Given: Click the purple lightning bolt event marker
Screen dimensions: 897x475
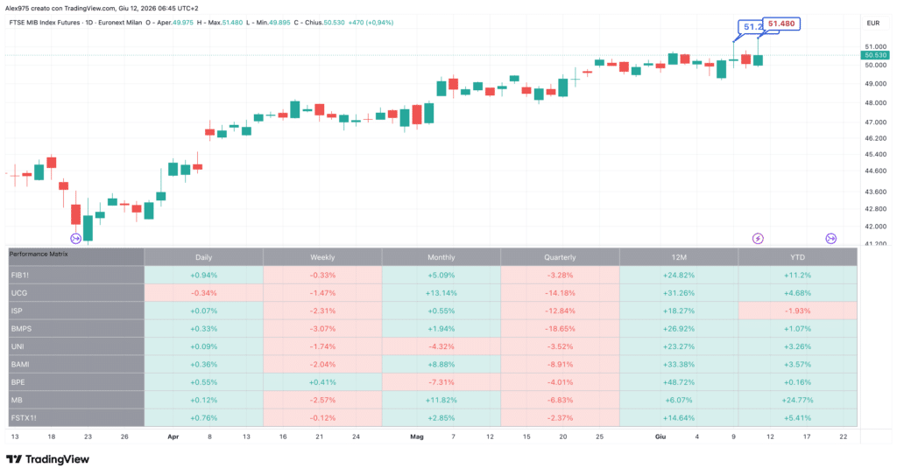Looking at the screenshot, I should [758, 238].
